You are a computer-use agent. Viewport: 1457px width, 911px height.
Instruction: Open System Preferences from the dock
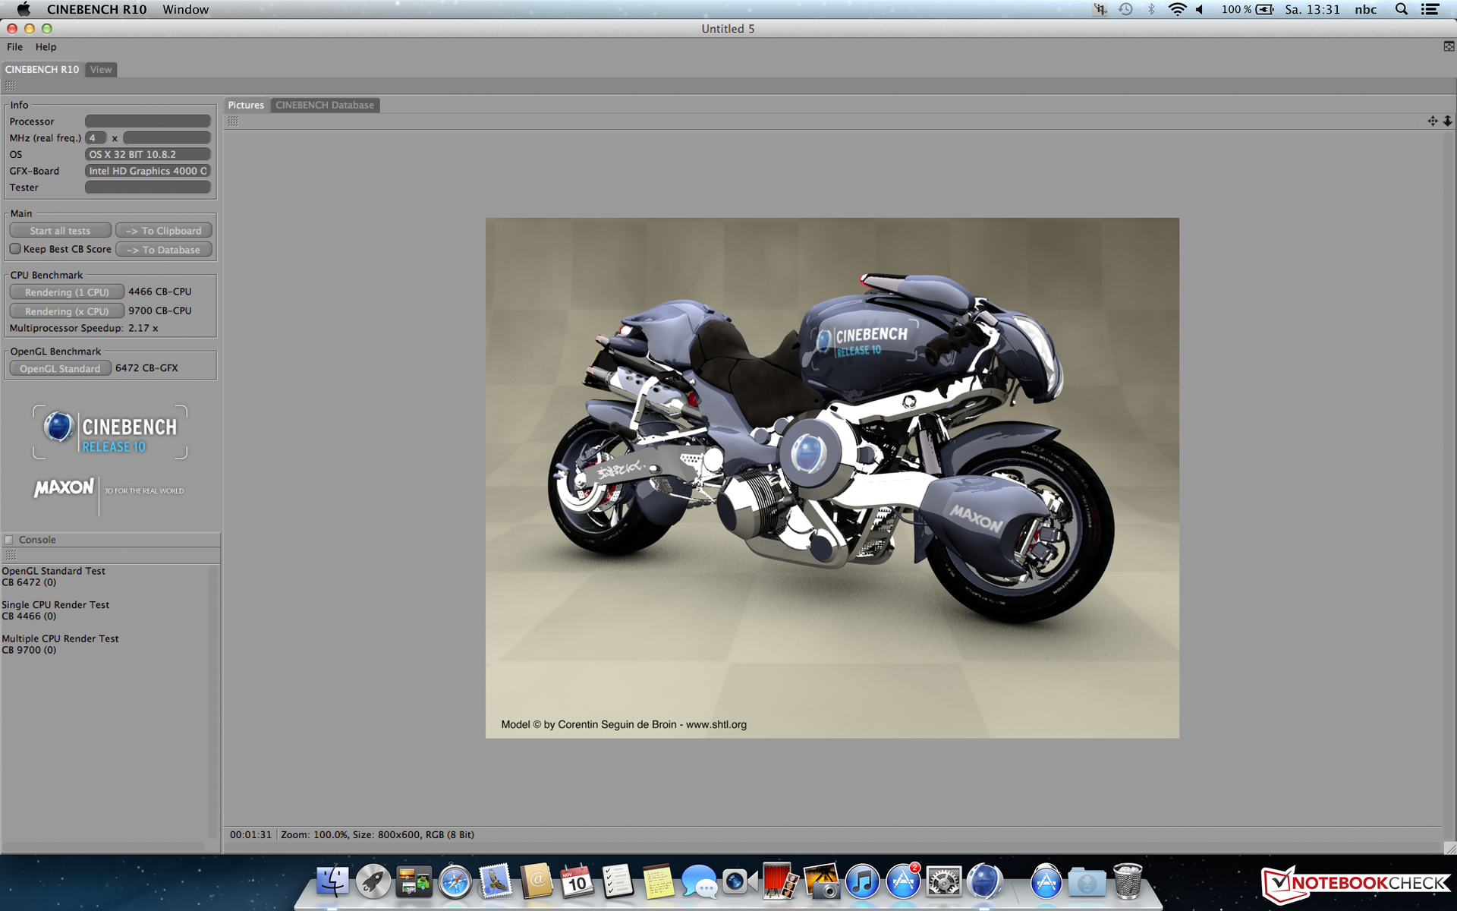[944, 882]
